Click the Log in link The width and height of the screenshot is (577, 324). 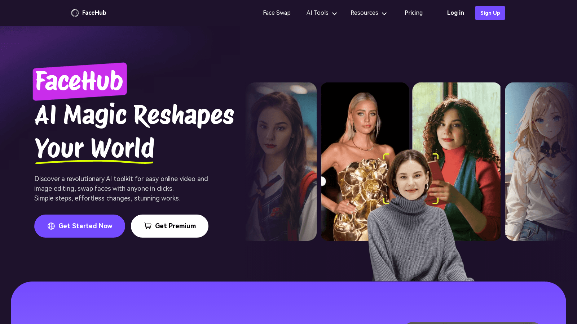(455, 13)
